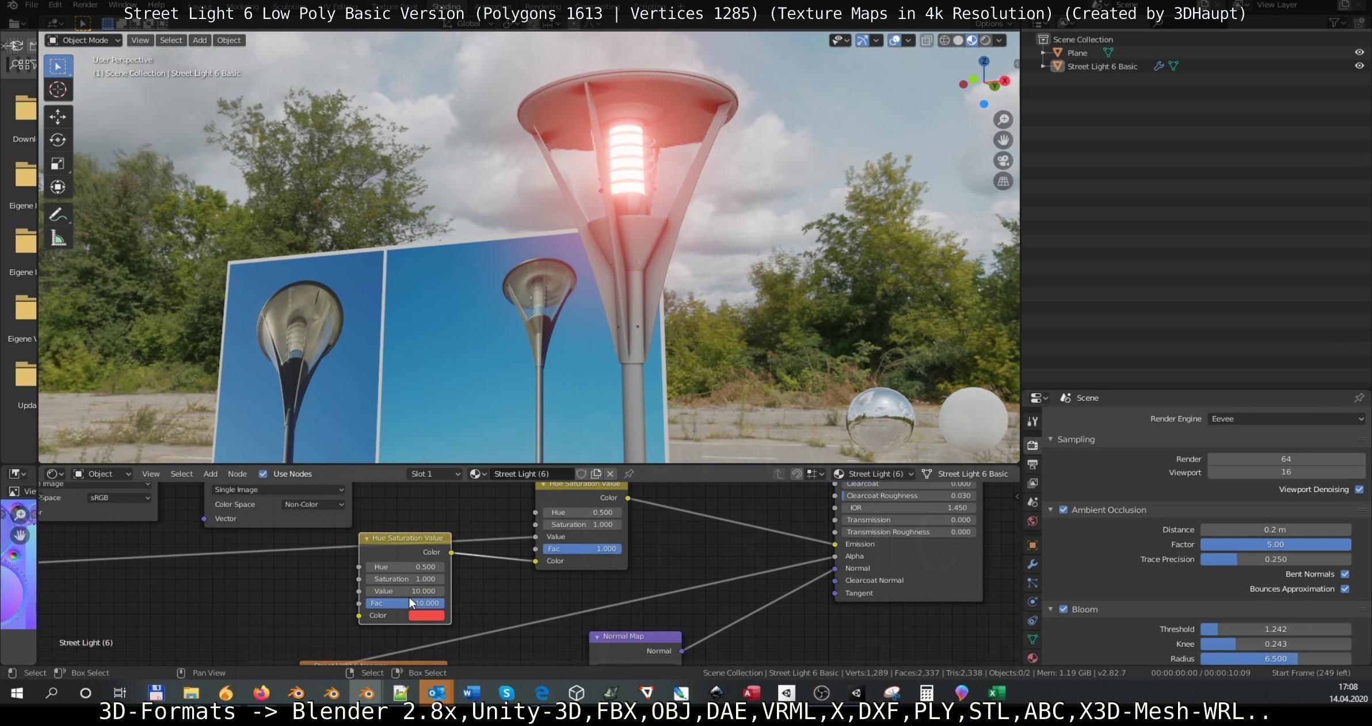Choose the Move tool in viewport toolbar
This screenshot has width=1372, height=726.
click(x=58, y=117)
